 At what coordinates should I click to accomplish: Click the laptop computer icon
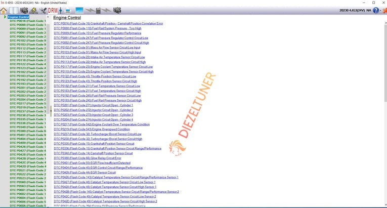coord(79,11)
